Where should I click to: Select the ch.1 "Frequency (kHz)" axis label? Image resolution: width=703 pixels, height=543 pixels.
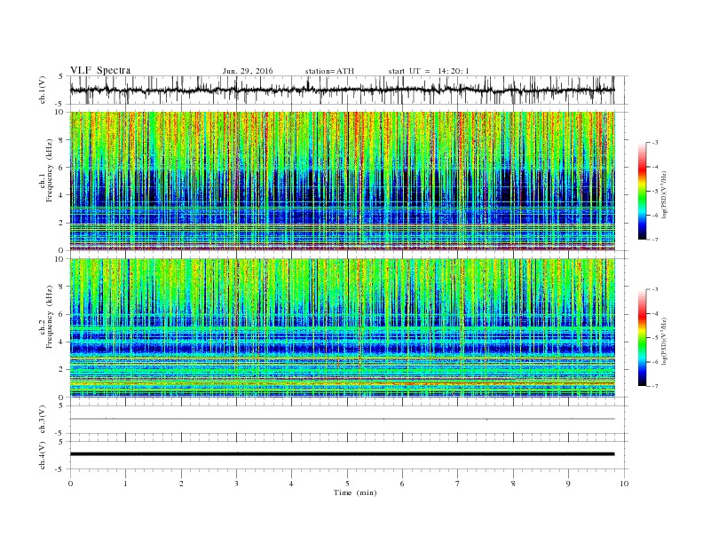click(x=50, y=170)
